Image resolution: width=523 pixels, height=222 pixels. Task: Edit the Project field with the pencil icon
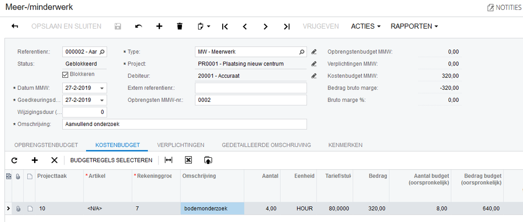pyautogui.click(x=314, y=64)
